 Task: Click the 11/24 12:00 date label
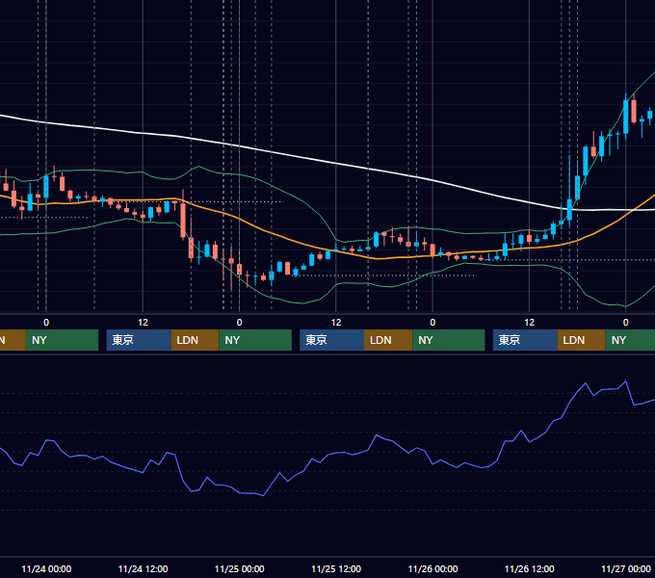(143, 568)
